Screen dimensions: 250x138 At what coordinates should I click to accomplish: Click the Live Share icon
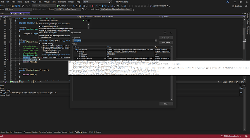click(237, 6)
